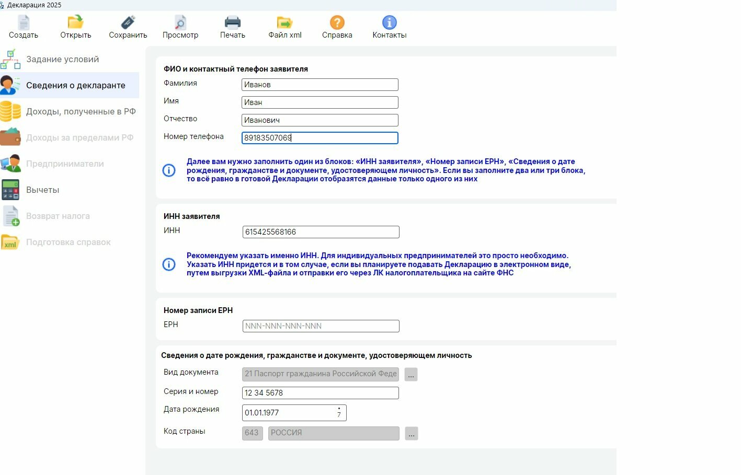Image resolution: width=741 pixels, height=475 pixels.
Task: Click the ЕРН field with NNN-NNN-NNN-NNN placeholder
Action: (x=321, y=326)
